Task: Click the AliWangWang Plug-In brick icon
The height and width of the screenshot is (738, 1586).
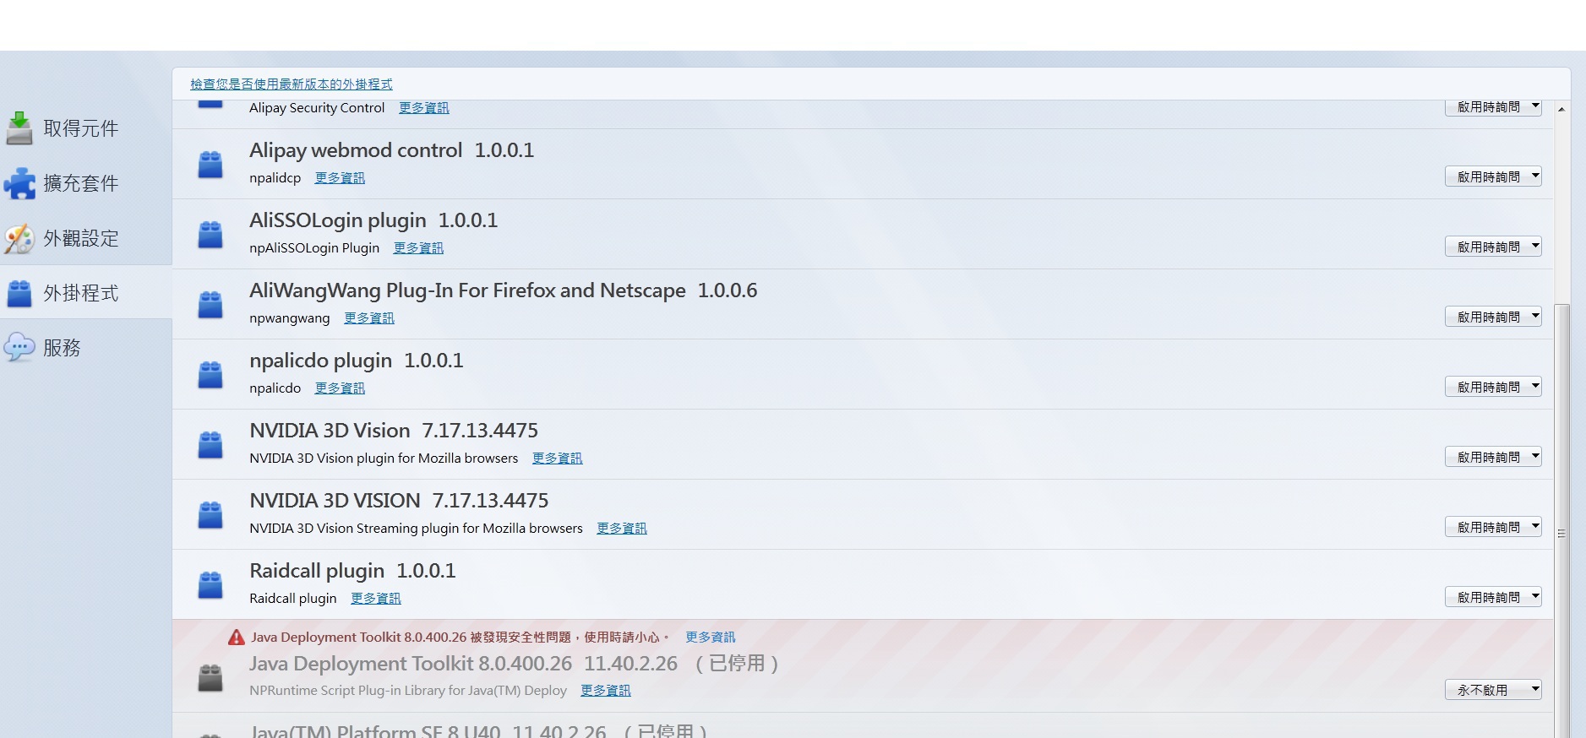Action: [x=210, y=304]
